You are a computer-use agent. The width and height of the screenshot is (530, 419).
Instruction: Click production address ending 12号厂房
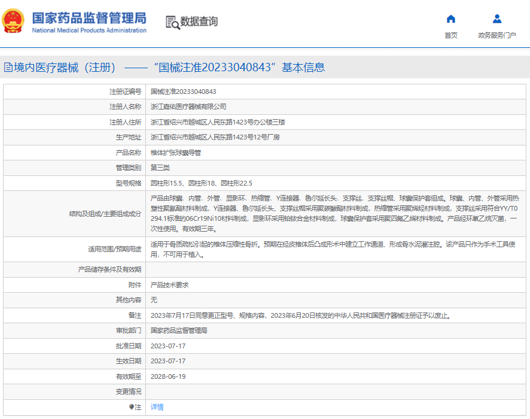pyautogui.click(x=215, y=137)
